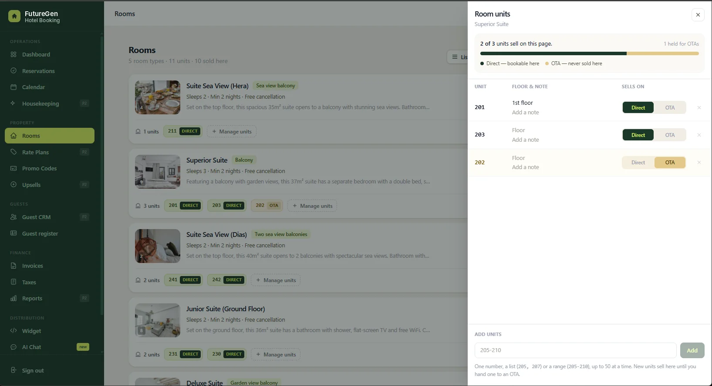Remove unit 203 with its X icon
712x386 pixels.
pos(699,135)
